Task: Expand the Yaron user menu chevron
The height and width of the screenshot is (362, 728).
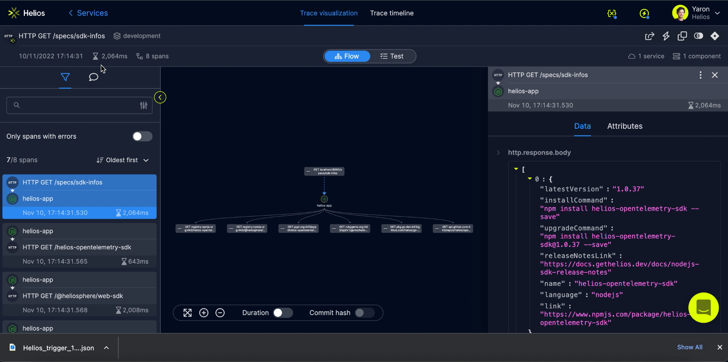Action: coord(717,13)
